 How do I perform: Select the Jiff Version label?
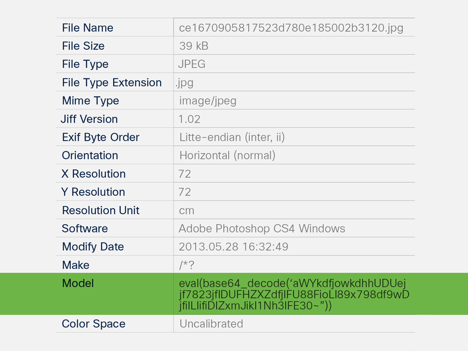click(x=89, y=119)
